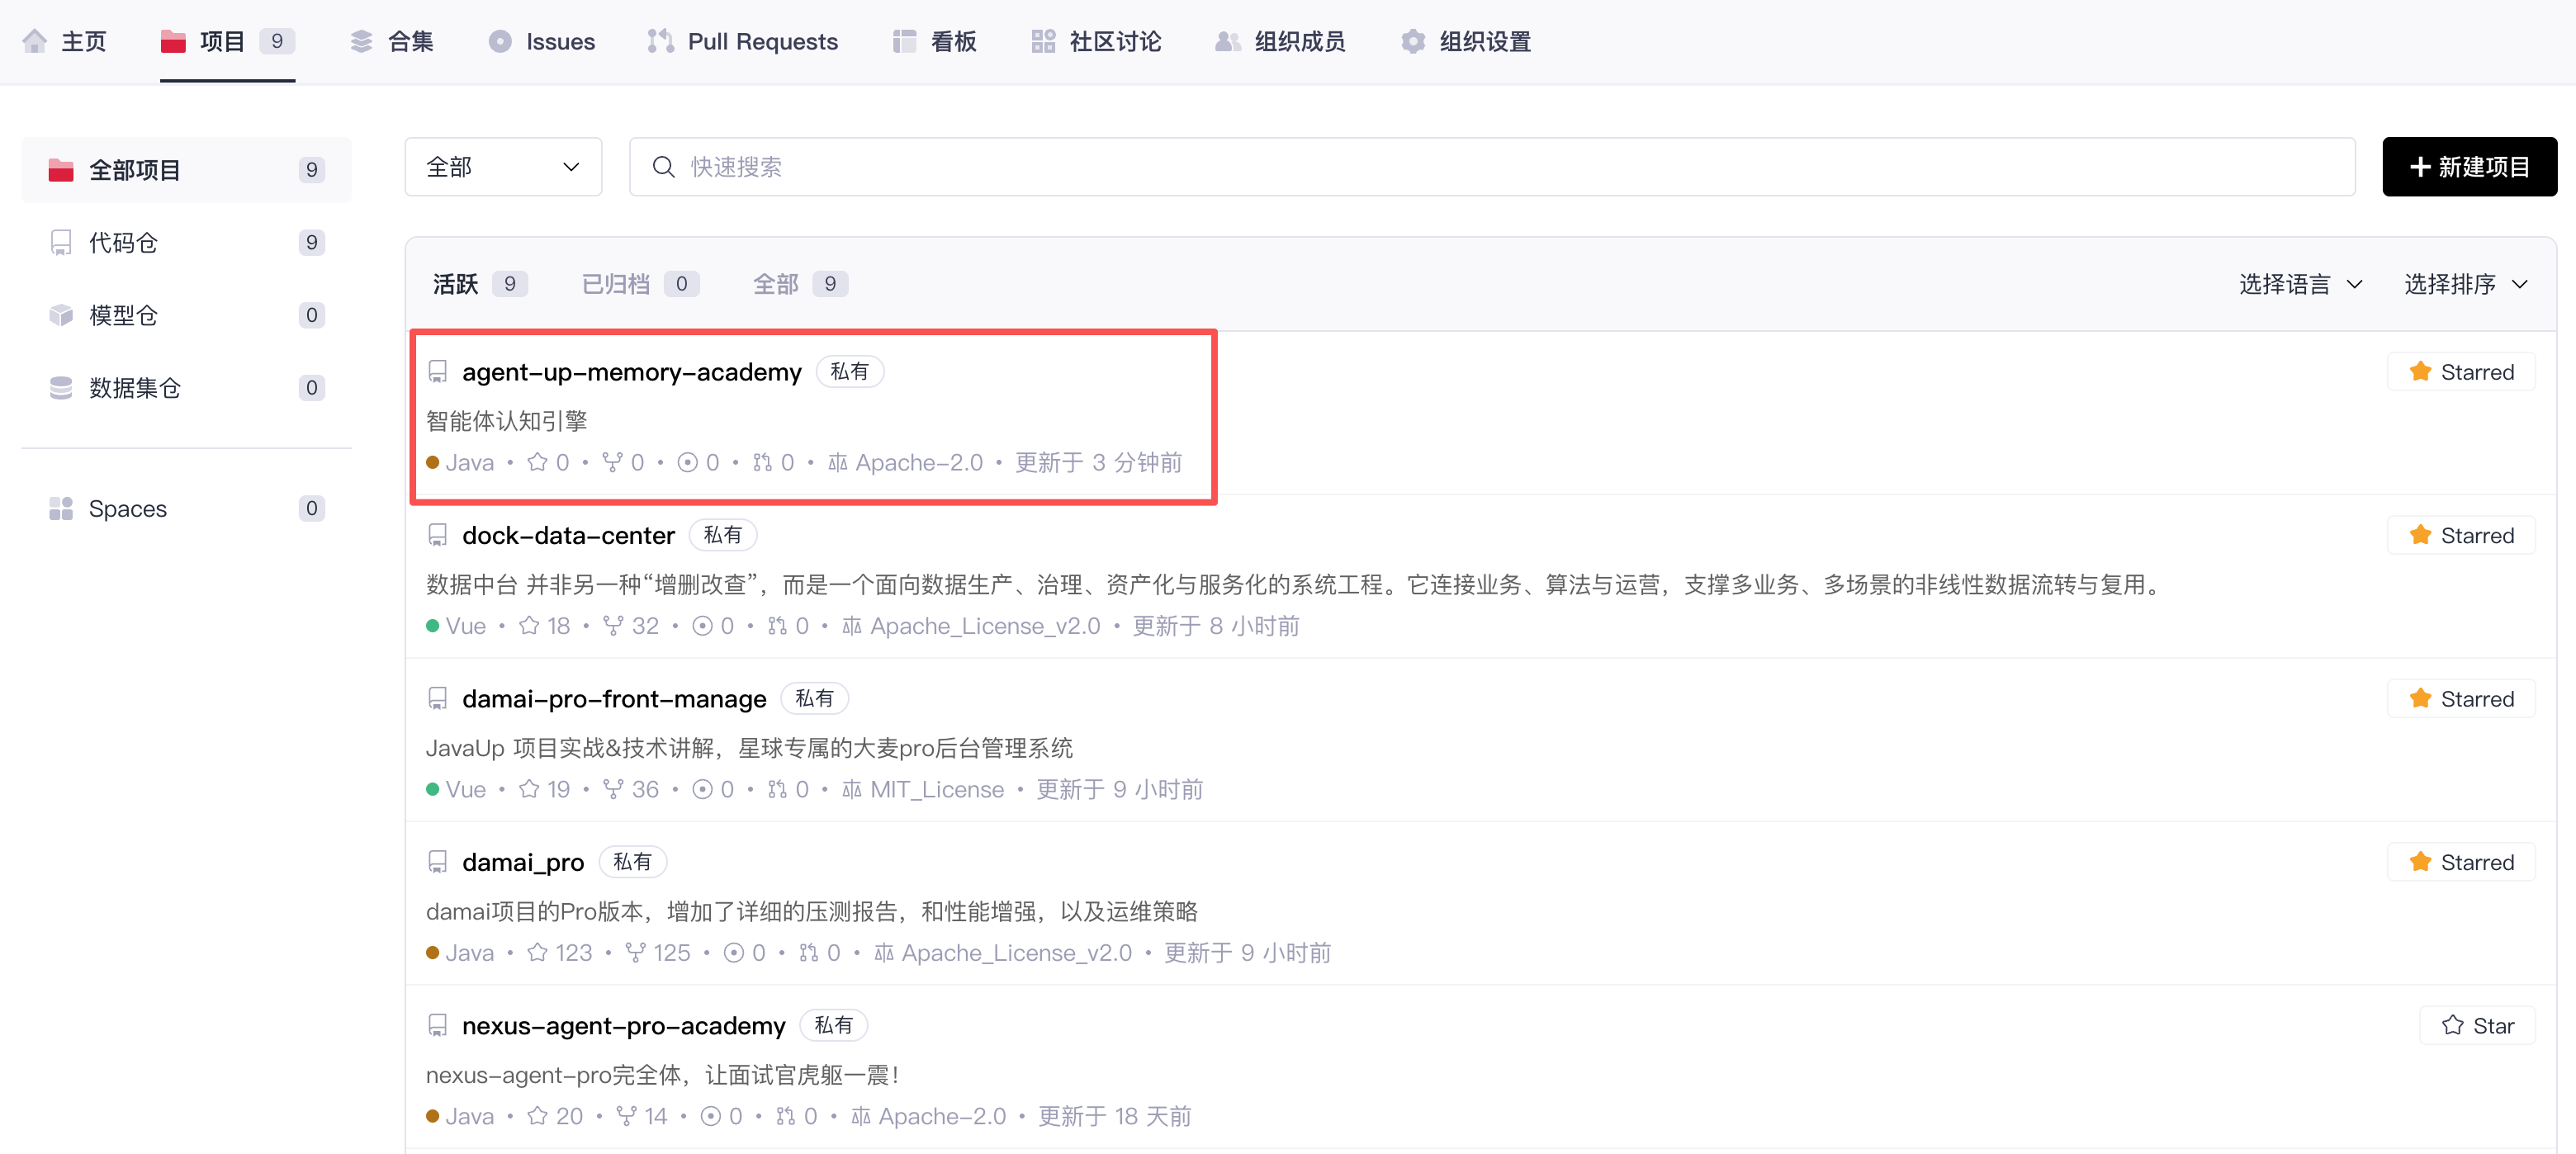Image resolution: width=2576 pixels, height=1154 pixels.
Task: Open the 全部 filter dropdown
Action: pyautogui.click(x=503, y=167)
